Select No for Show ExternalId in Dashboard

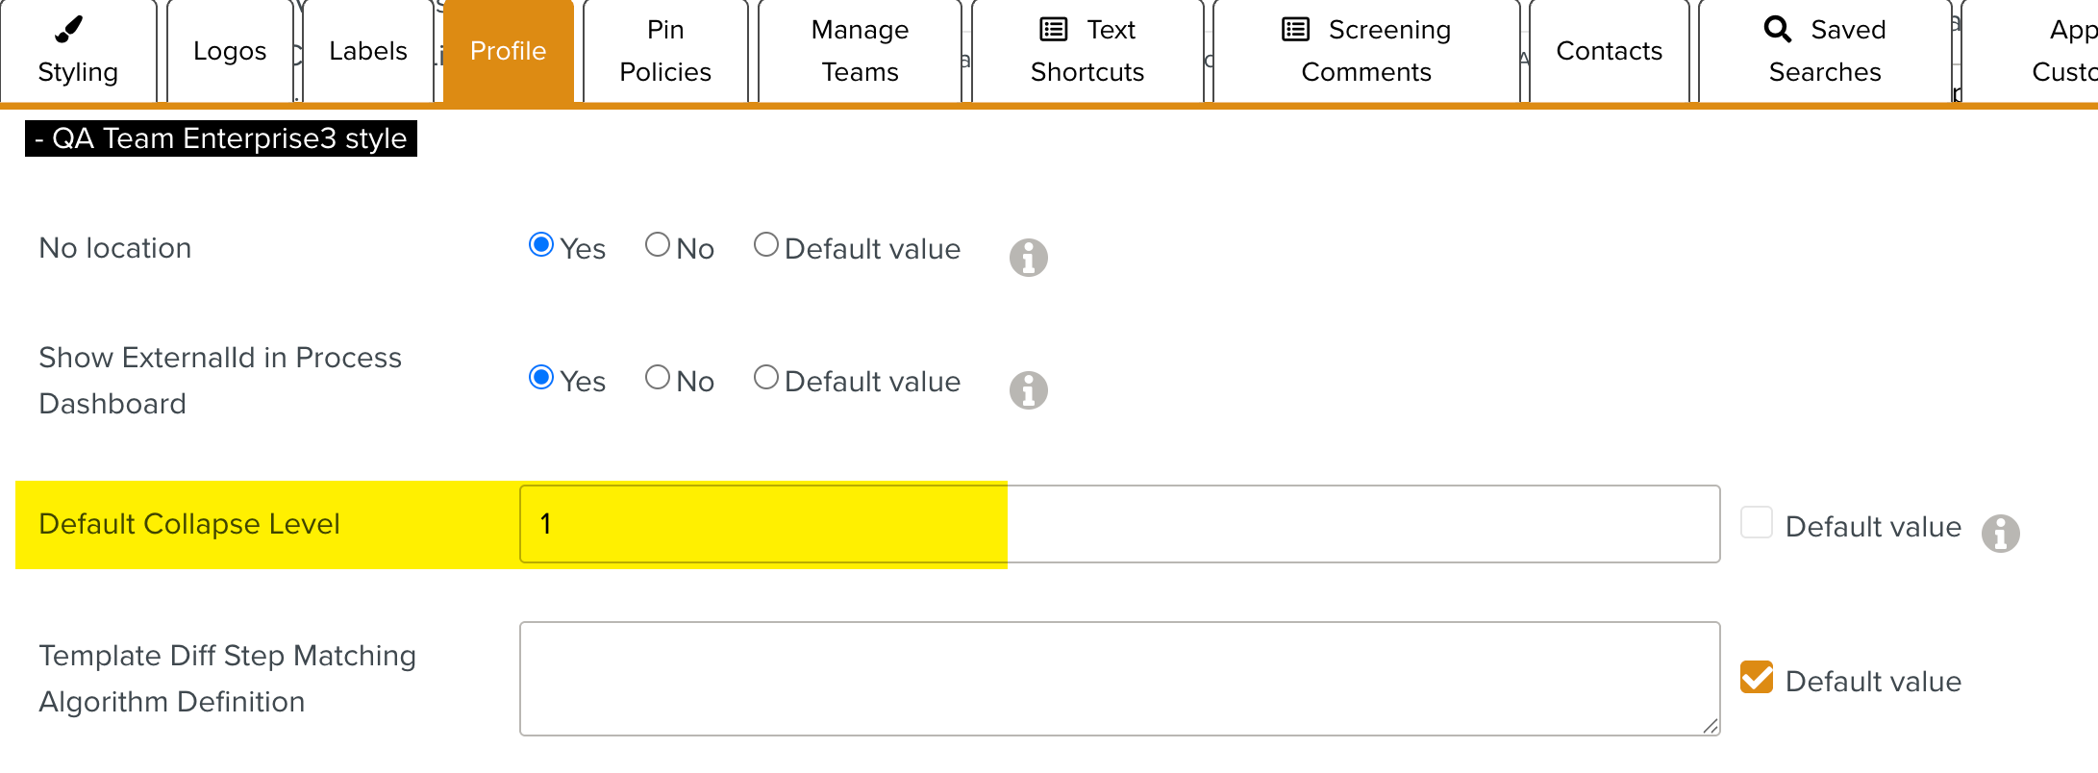658,378
